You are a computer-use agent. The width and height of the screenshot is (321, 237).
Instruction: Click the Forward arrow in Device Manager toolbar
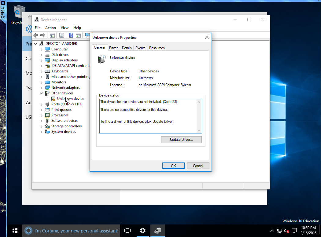pos(43,35)
